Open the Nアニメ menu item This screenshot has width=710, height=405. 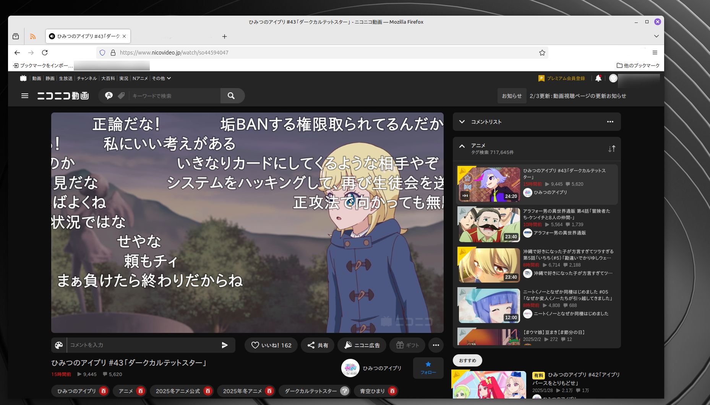point(140,78)
